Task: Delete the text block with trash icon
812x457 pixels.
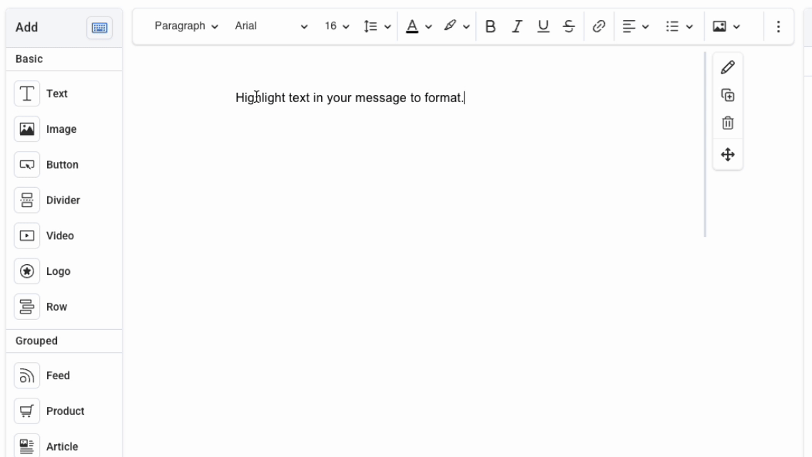Action: tap(728, 123)
